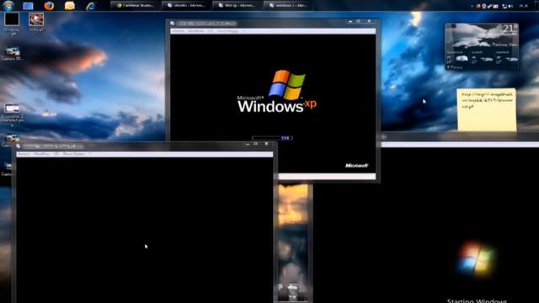Switch to the Win xp taskbar button
Screen dimensions: 539x303
coord(237,5)
